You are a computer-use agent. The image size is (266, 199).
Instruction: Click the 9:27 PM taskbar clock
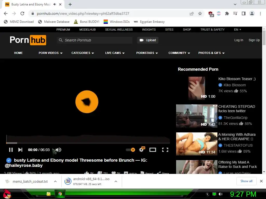pos(243,194)
